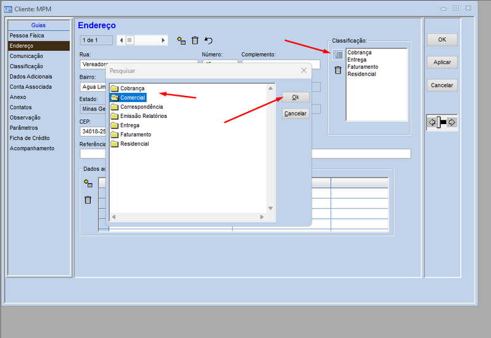Choose the Emissão Relatórios folder
The width and height of the screenshot is (491, 338).
[x=139, y=116]
